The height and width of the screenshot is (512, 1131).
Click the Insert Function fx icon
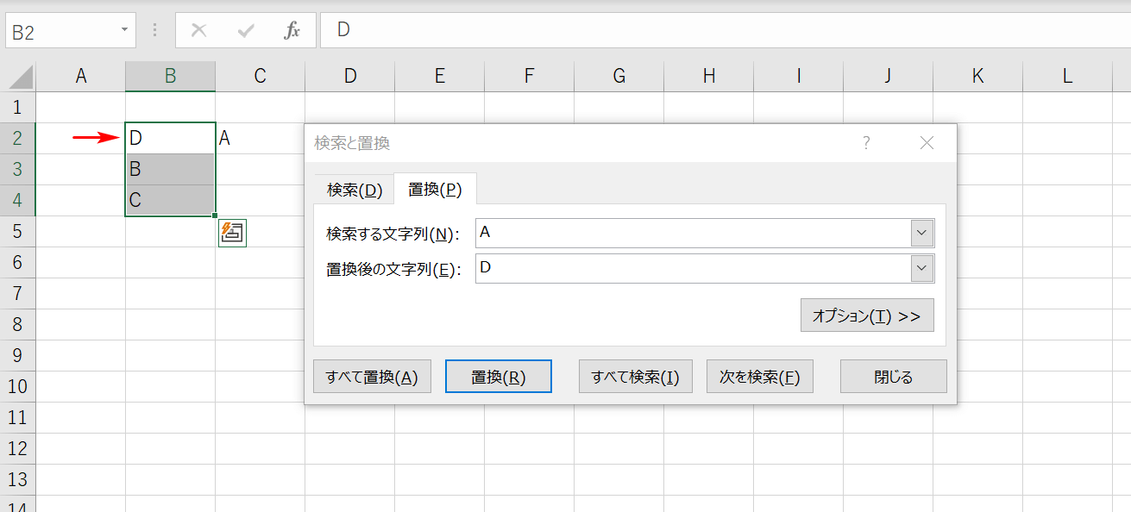coord(292,31)
